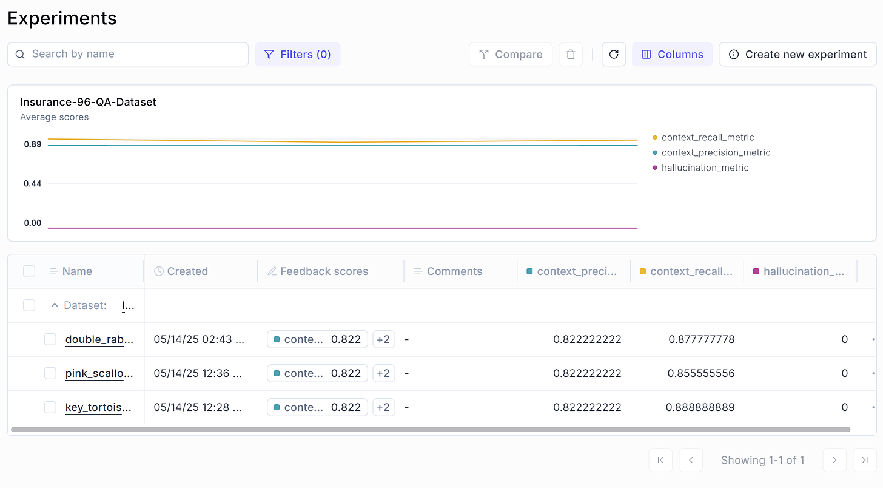Click the trash delete icon
The height and width of the screenshot is (488, 883).
pos(571,55)
